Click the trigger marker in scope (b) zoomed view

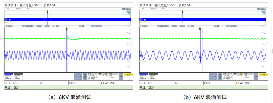point(200,29)
